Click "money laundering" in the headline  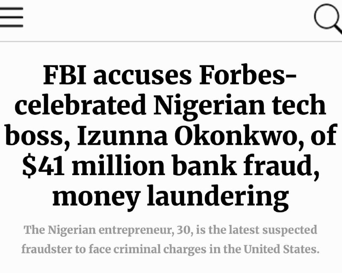tap(170, 197)
